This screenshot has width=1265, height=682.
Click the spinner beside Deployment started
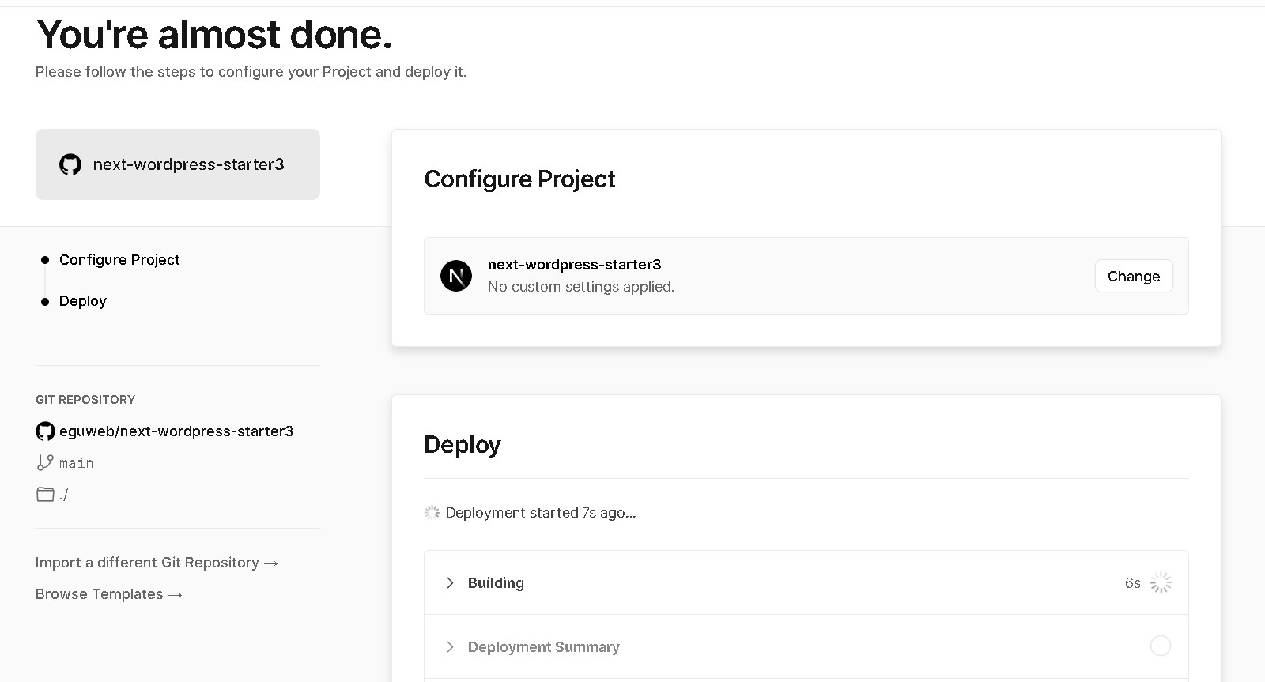click(432, 513)
